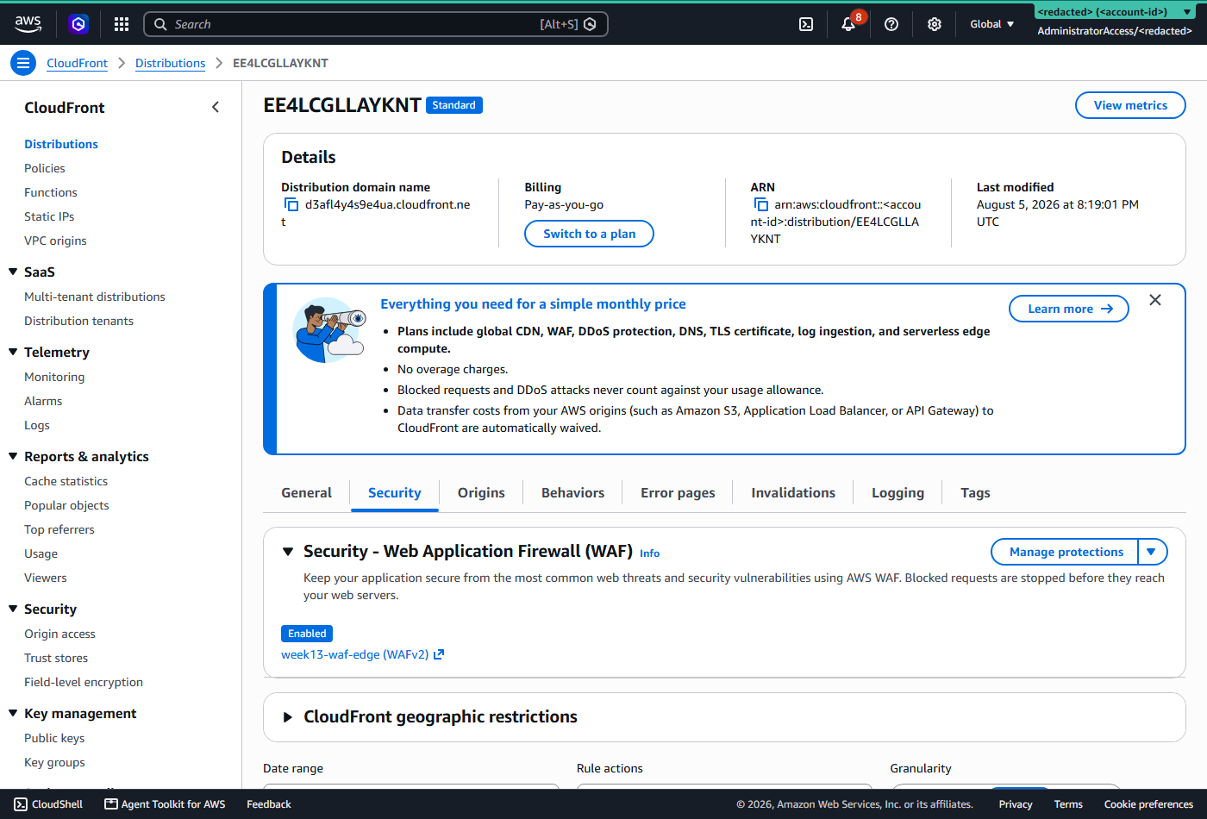The width and height of the screenshot is (1207, 819).
Task: Collapse Reports & analytics nav group
Action: click(13, 456)
